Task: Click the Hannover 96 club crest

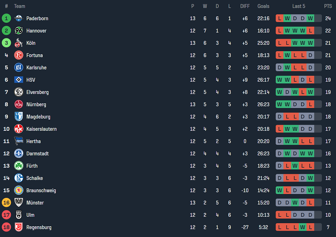Action: pyautogui.click(x=19, y=31)
